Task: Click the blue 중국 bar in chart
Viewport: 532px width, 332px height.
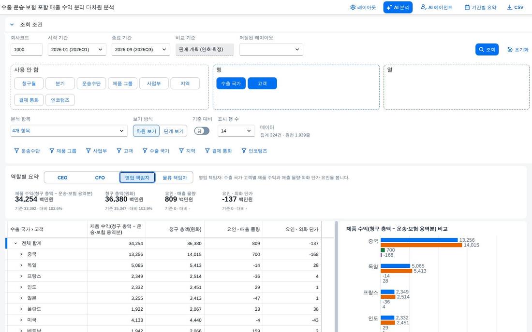Action: coord(419,240)
